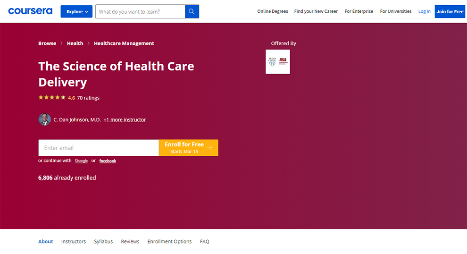
Task: Navigate to Healthcare Management breadcrumb
Action: [x=124, y=43]
